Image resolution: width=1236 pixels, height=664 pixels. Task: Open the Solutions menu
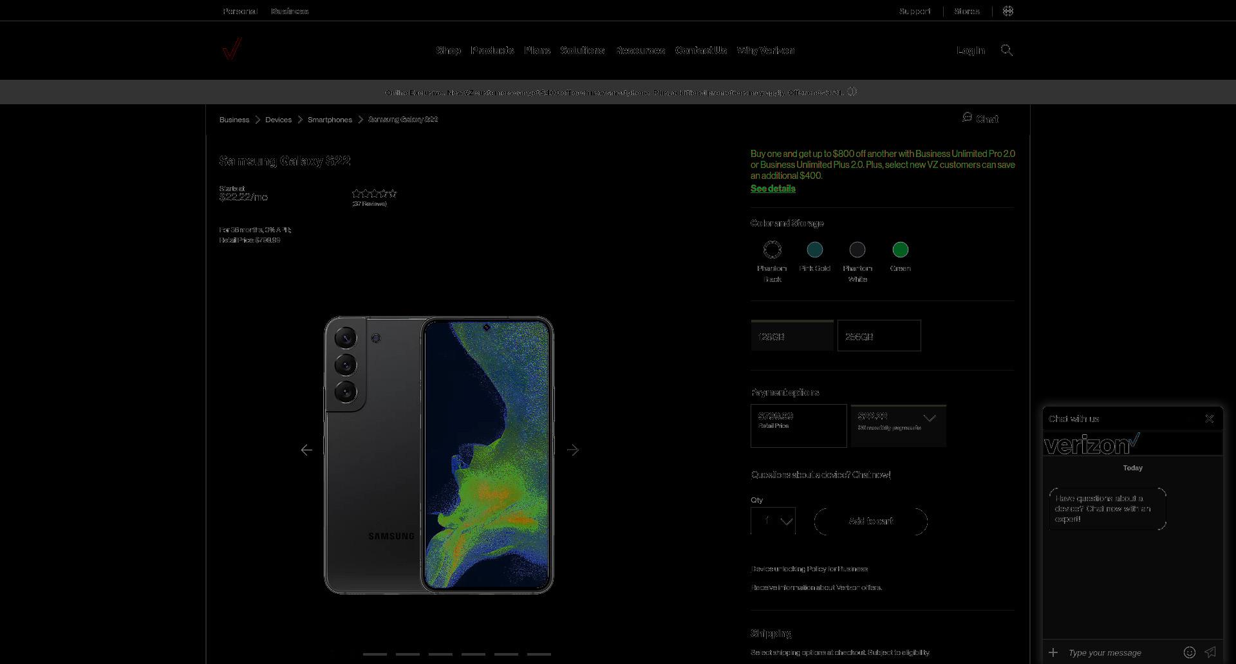coord(583,50)
